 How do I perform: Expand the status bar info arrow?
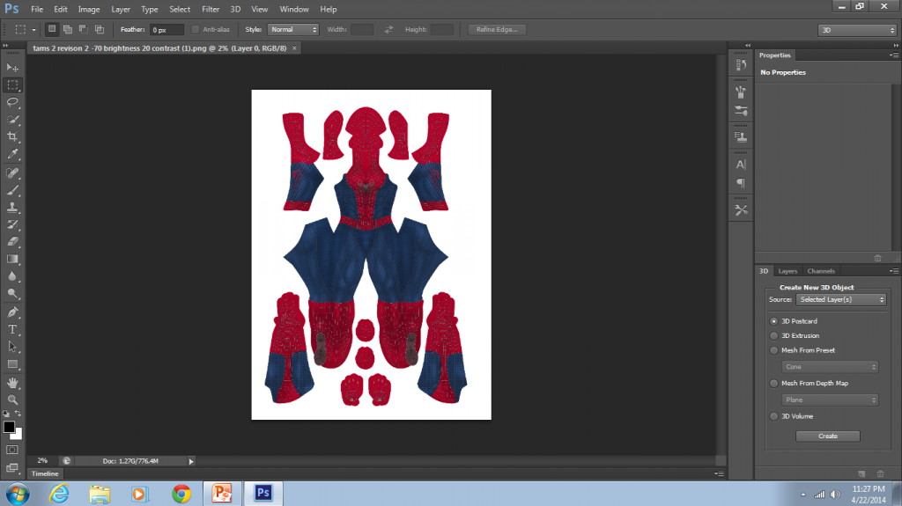click(191, 461)
